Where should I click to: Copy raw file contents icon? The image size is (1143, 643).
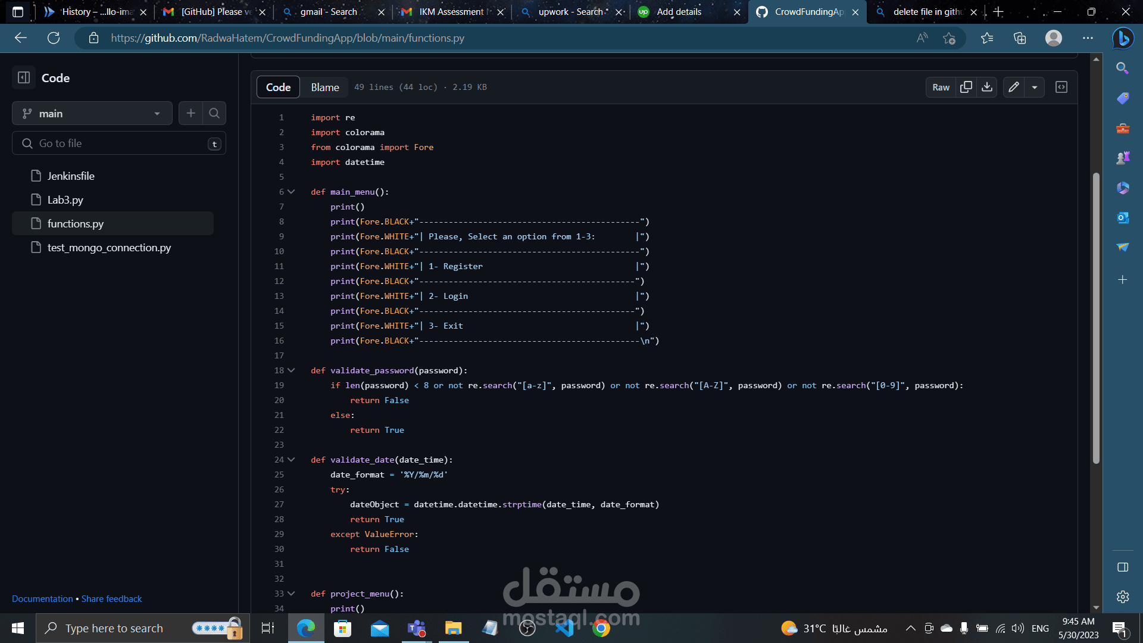(966, 87)
